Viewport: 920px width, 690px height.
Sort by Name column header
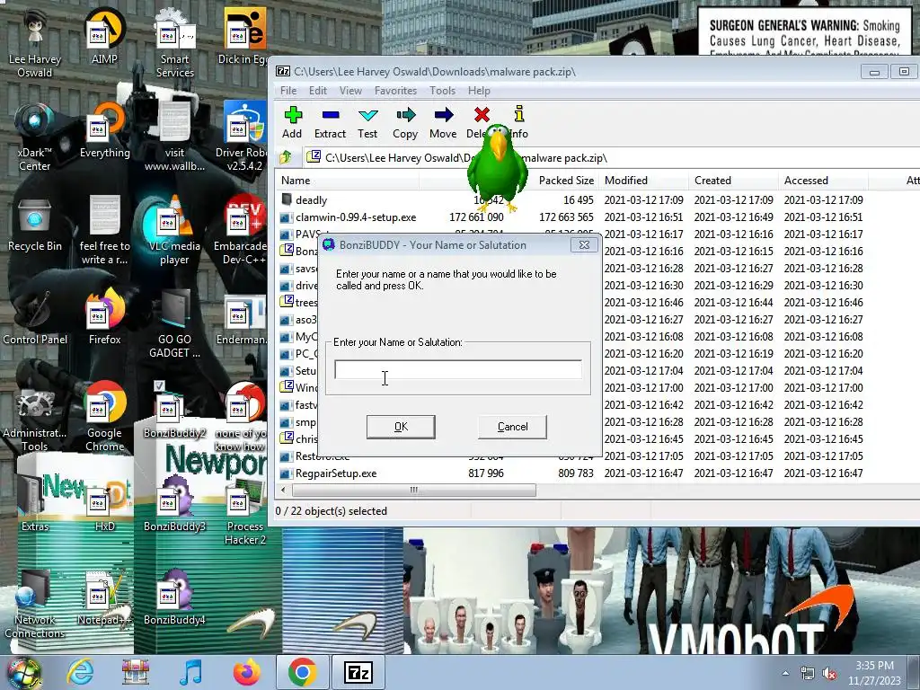pyautogui.click(x=348, y=180)
